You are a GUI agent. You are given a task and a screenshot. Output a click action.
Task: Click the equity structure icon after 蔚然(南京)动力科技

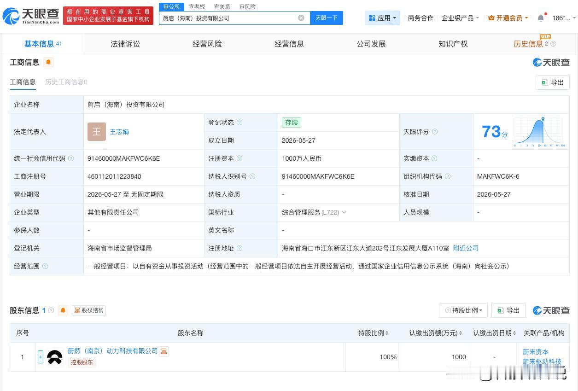coord(164,351)
